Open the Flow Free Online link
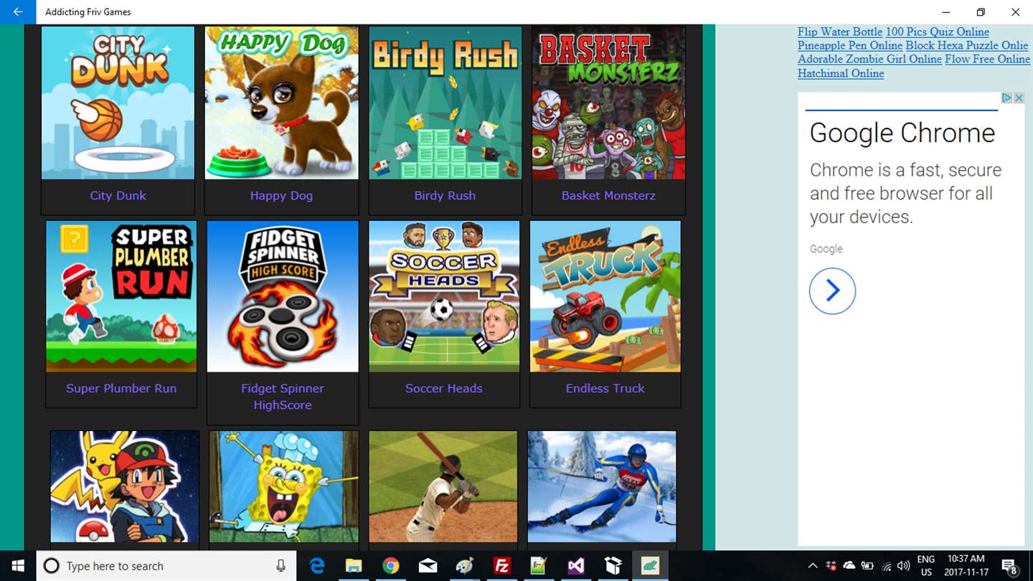 (987, 59)
